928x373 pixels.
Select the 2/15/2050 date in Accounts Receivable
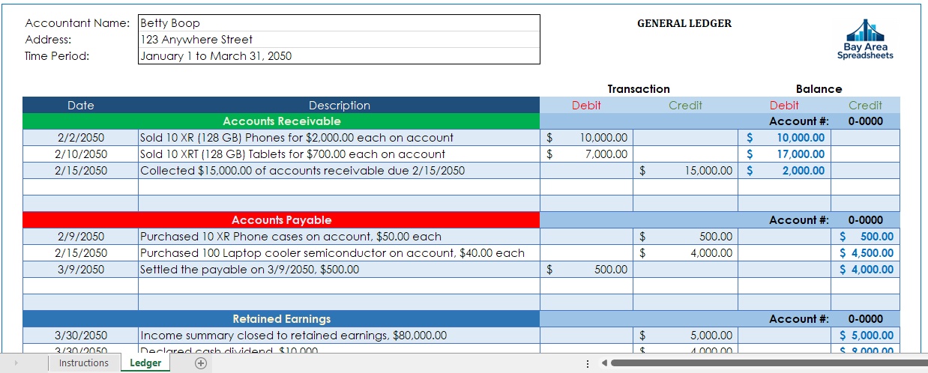(x=80, y=171)
